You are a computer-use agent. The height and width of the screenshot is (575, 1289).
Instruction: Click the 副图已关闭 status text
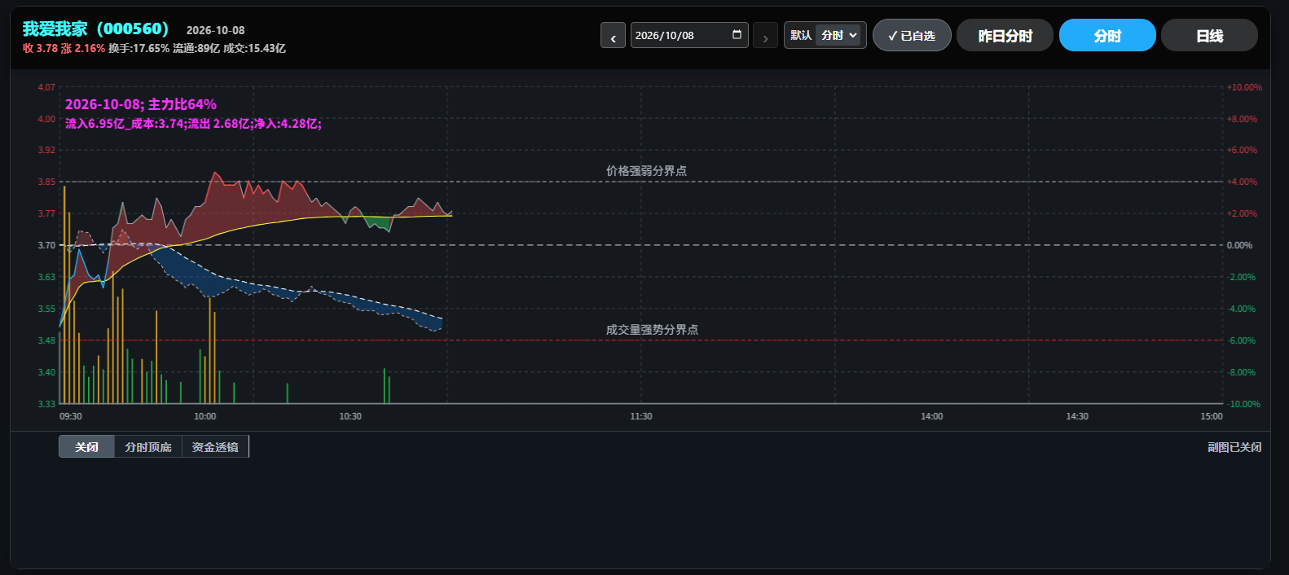click(1234, 447)
